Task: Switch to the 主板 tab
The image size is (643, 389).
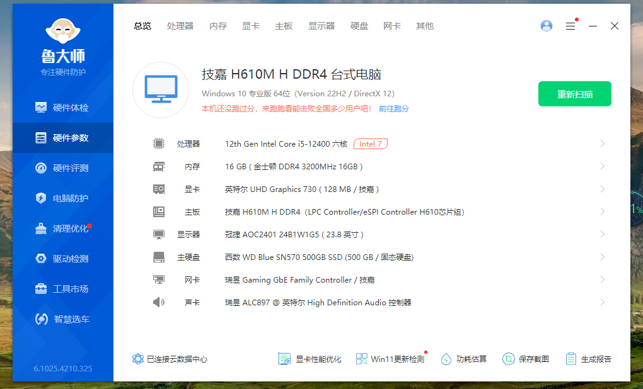Action: coord(284,26)
